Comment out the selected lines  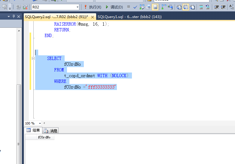tap(201, 7)
